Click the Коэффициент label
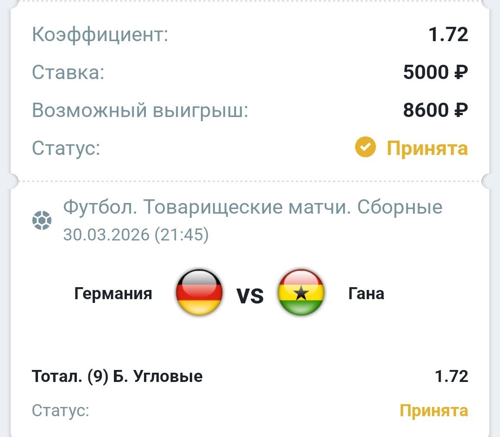Viewport: 500px width, 437px height. coord(100,35)
